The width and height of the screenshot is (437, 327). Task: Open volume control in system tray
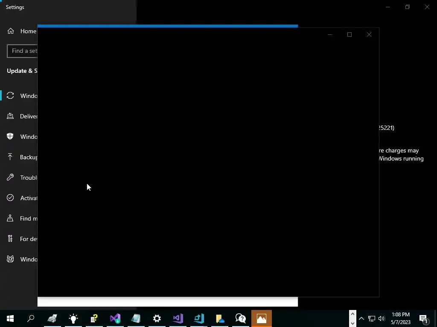pyautogui.click(x=382, y=318)
